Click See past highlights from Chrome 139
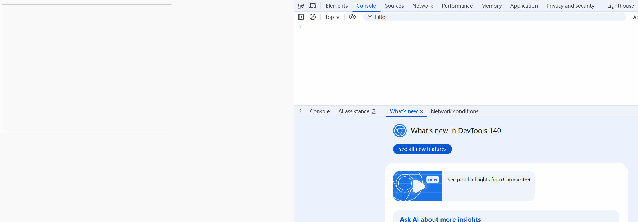This screenshot has width=638, height=222. click(489, 180)
